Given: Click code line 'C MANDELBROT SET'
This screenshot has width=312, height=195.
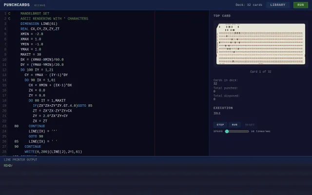Looking at the screenshot, I should point(29,14).
